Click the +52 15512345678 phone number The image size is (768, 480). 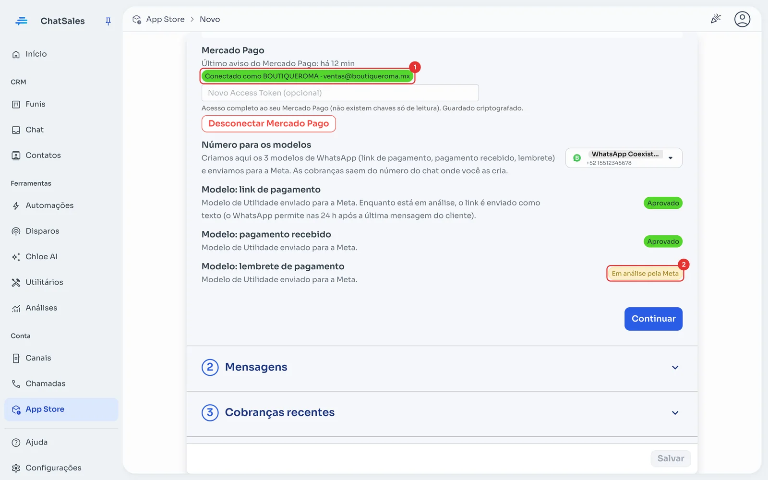[x=609, y=163]
